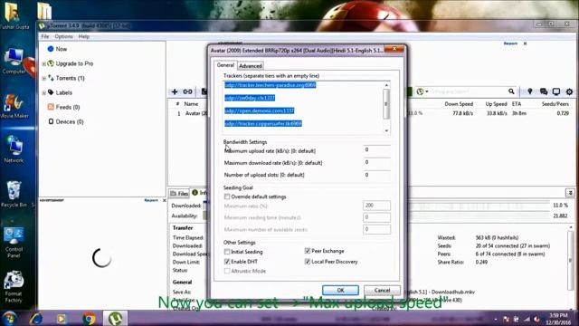Click Number of upload slots field
This screenshot has height=326, width=579.
click(376, 175)
